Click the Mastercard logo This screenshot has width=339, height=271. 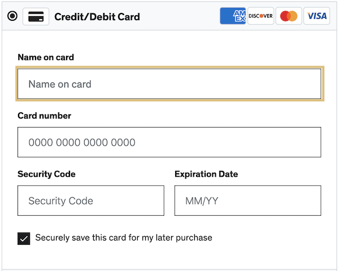[x=289, y=16]
